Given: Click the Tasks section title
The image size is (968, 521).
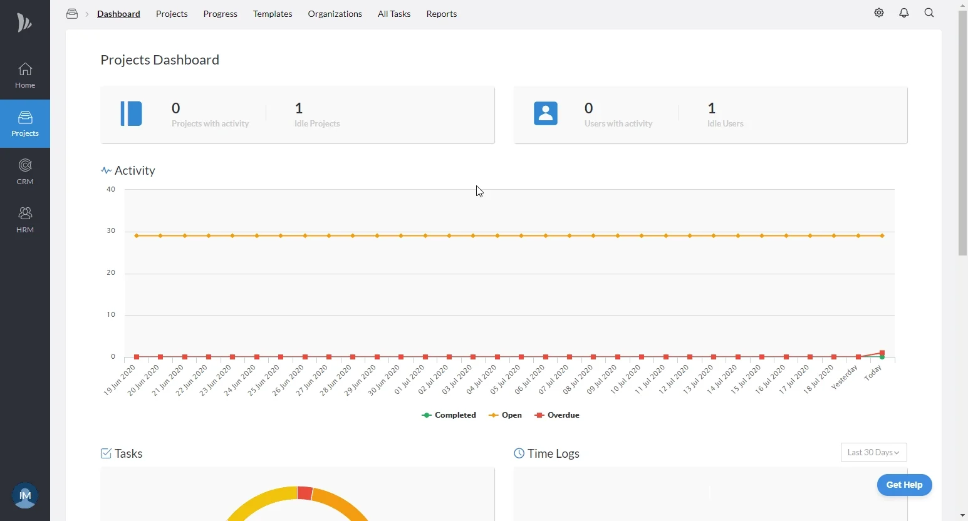Looking at the screenshot, I should point(128,453).
